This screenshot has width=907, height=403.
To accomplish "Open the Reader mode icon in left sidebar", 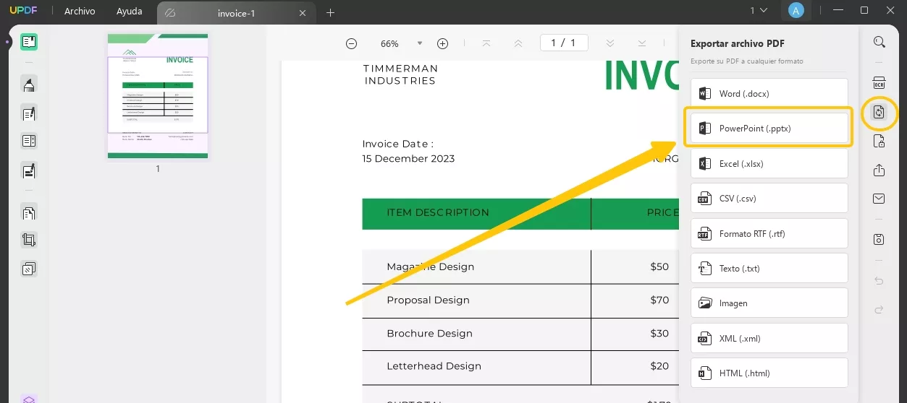I will coord(29,42).
